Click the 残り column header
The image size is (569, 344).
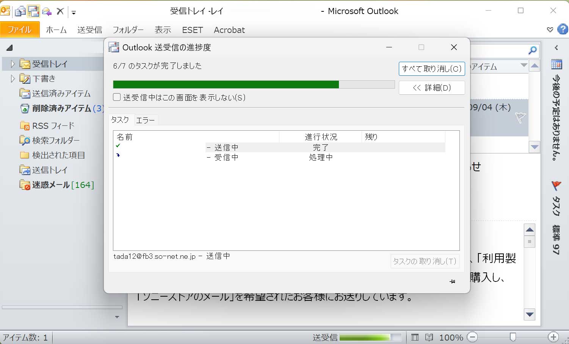pos(403,137)
